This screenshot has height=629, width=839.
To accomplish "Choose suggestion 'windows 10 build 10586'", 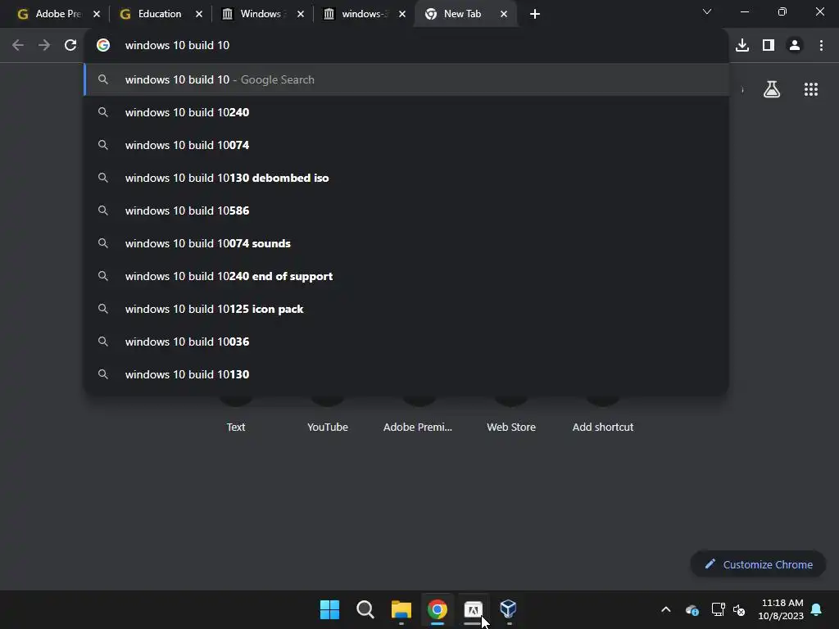I will (406, 210).
